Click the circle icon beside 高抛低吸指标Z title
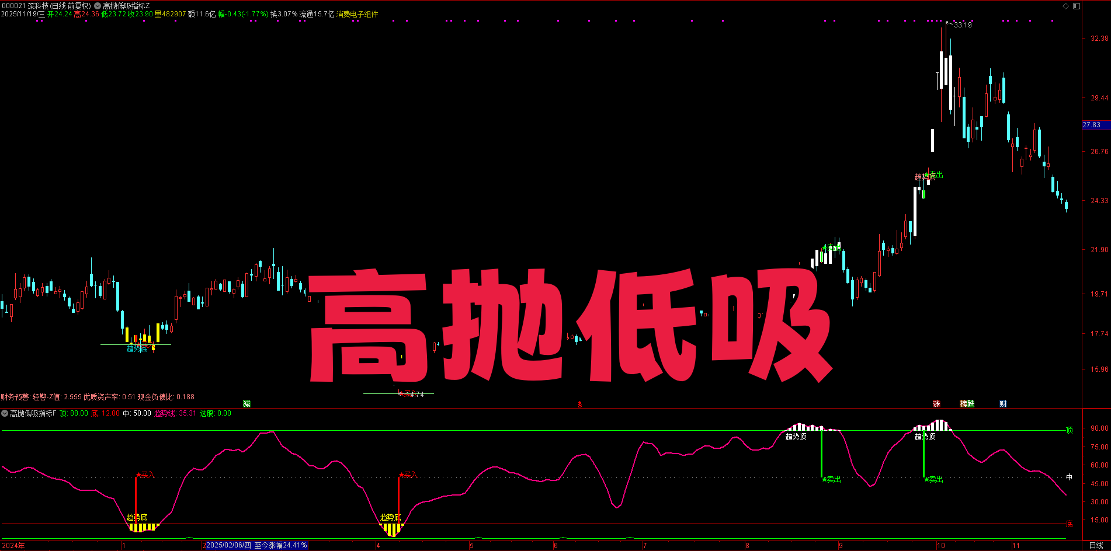The image size is (1111, 551). point(98,5)
